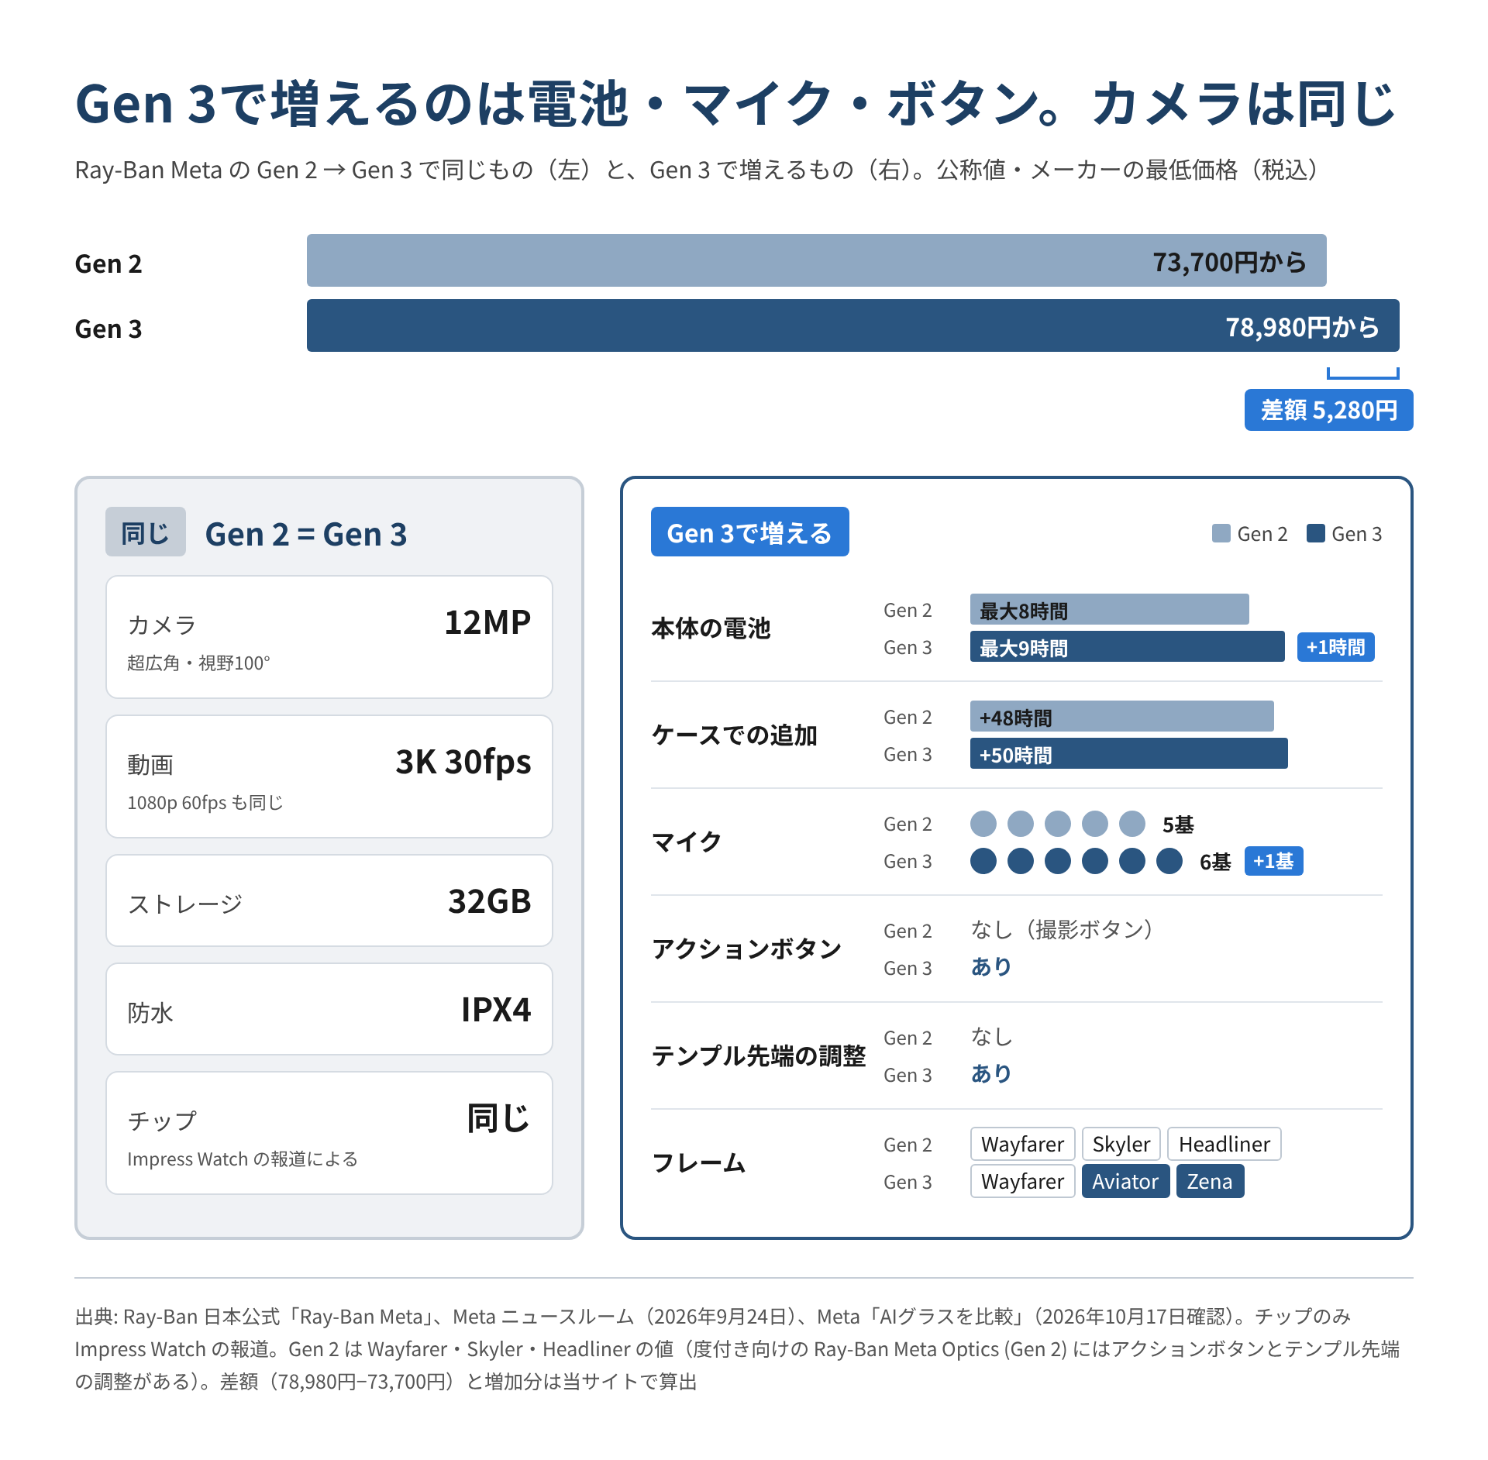The image size is (1488, 1460).
Task: Click the Gen 3で増える badge
Action: click(x=749, y=532)
